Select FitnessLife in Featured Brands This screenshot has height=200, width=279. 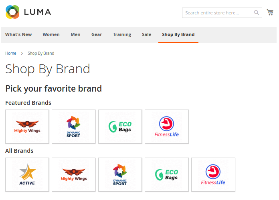(167, 126)
